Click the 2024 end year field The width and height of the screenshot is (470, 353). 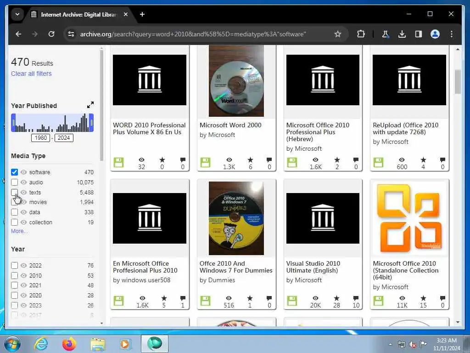click(x=64, y=138)
